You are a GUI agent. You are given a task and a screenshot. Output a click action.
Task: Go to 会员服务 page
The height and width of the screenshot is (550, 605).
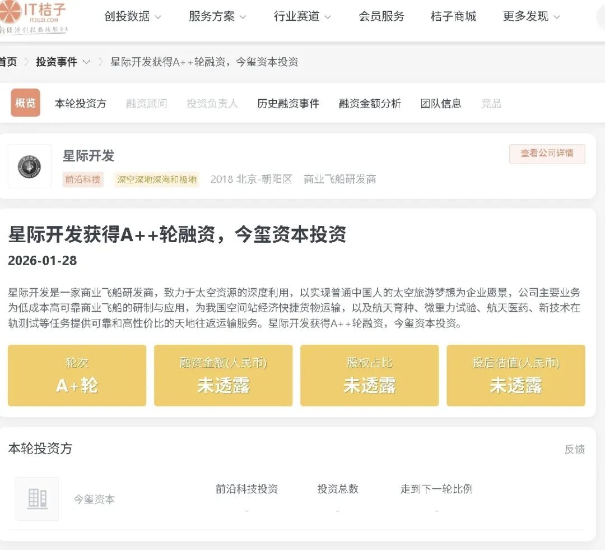(381, 17)
